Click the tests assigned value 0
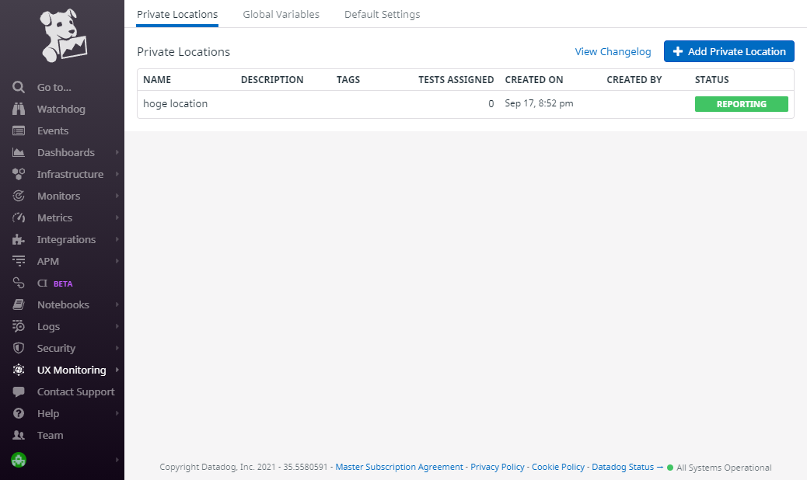 [x=491, y=104]
